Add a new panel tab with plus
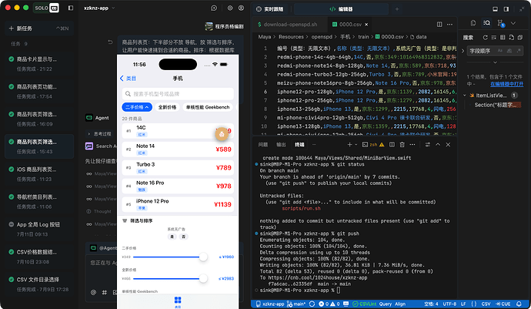 tap(397, 9)
